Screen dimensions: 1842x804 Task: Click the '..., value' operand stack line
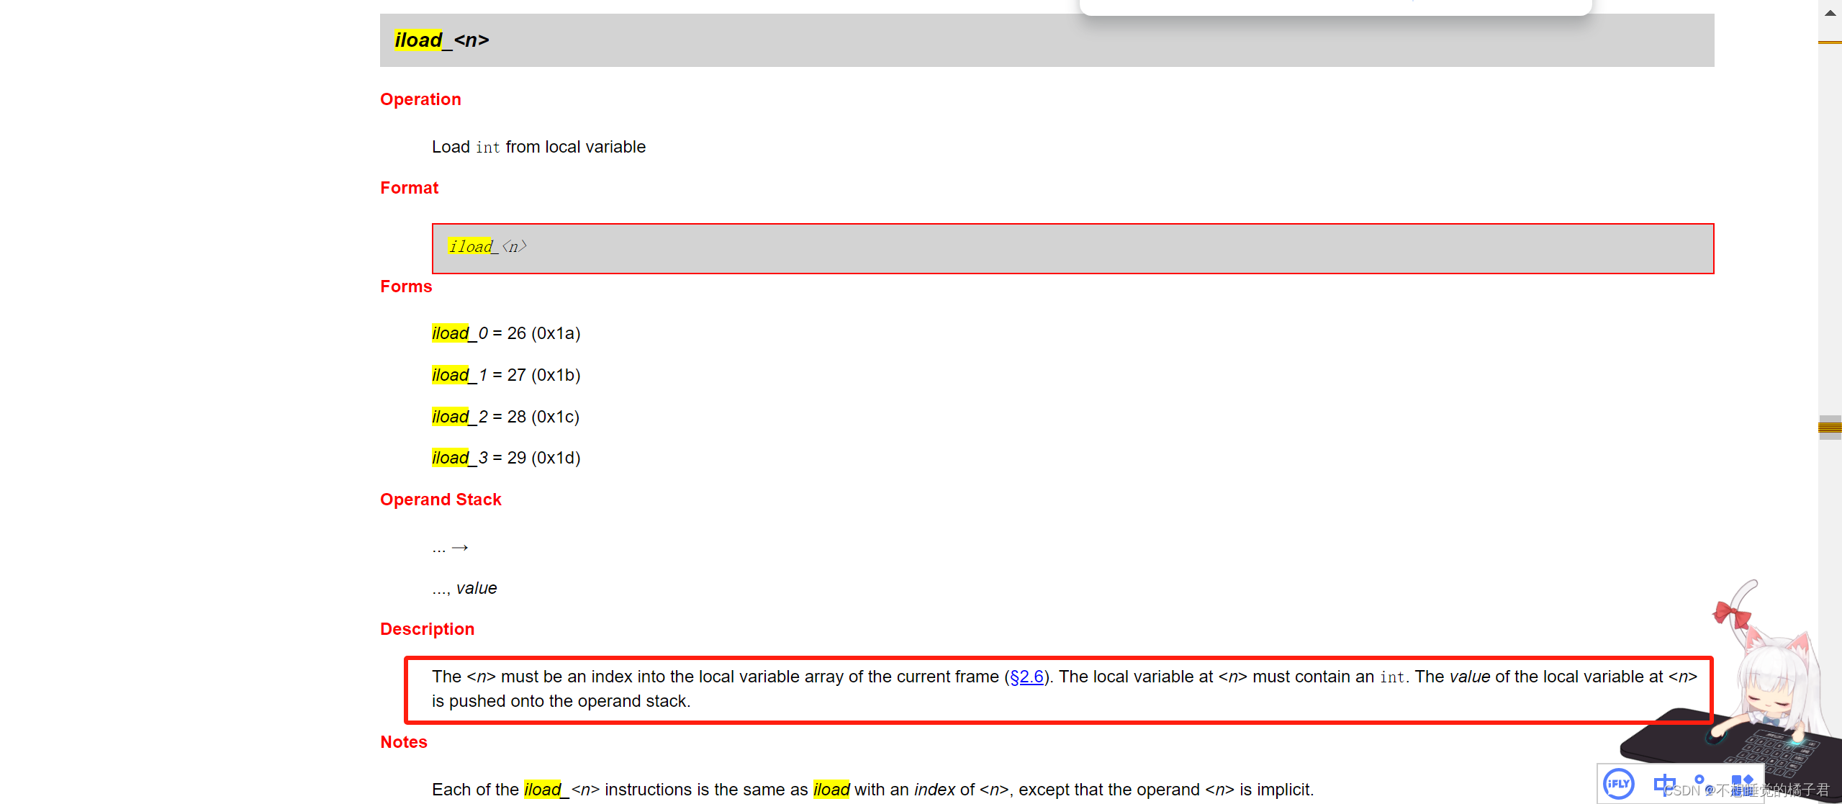pyautogui.click(x=464, y=588)
